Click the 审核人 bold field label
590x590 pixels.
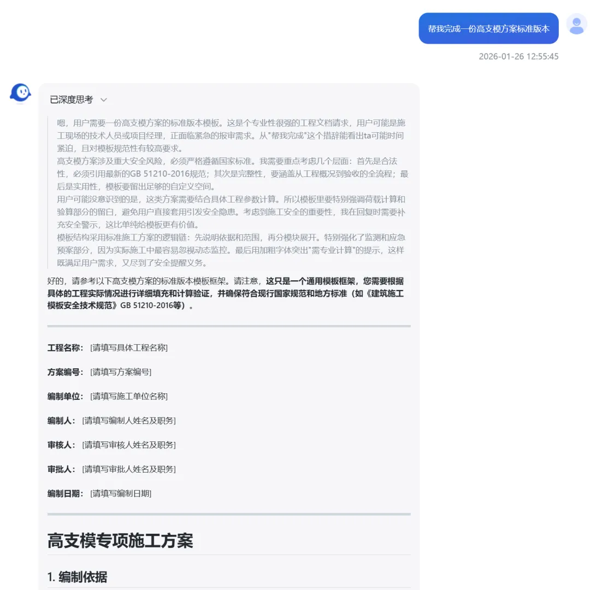click(61, 445)
